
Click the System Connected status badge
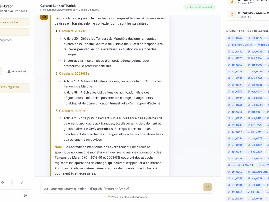[199, 7]
